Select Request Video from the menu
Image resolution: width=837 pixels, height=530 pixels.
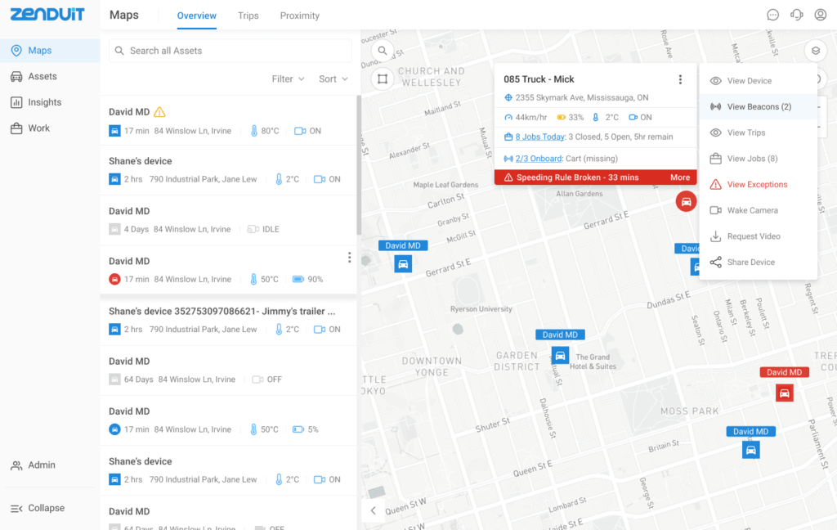758,236
